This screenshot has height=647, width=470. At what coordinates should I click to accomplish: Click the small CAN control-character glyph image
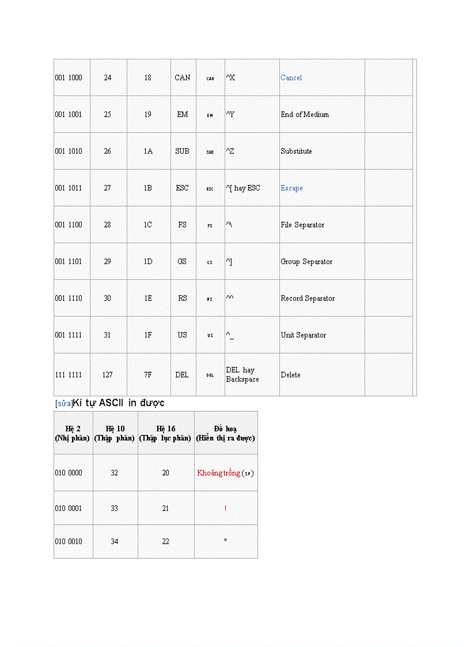click(x=210, y=78)
